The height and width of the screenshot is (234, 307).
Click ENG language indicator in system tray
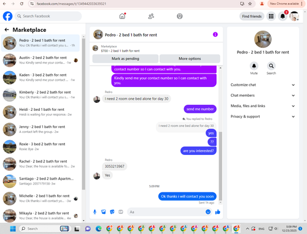pos(262,228)
